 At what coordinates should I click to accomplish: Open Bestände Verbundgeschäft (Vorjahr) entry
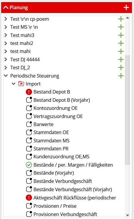(73, 189)
